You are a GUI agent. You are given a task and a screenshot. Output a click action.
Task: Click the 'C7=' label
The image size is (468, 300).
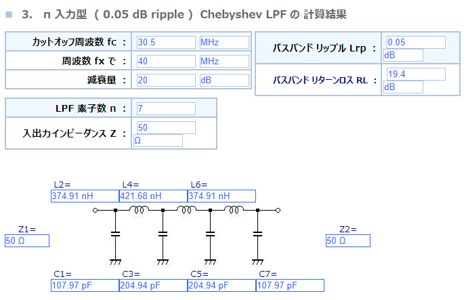268,274
